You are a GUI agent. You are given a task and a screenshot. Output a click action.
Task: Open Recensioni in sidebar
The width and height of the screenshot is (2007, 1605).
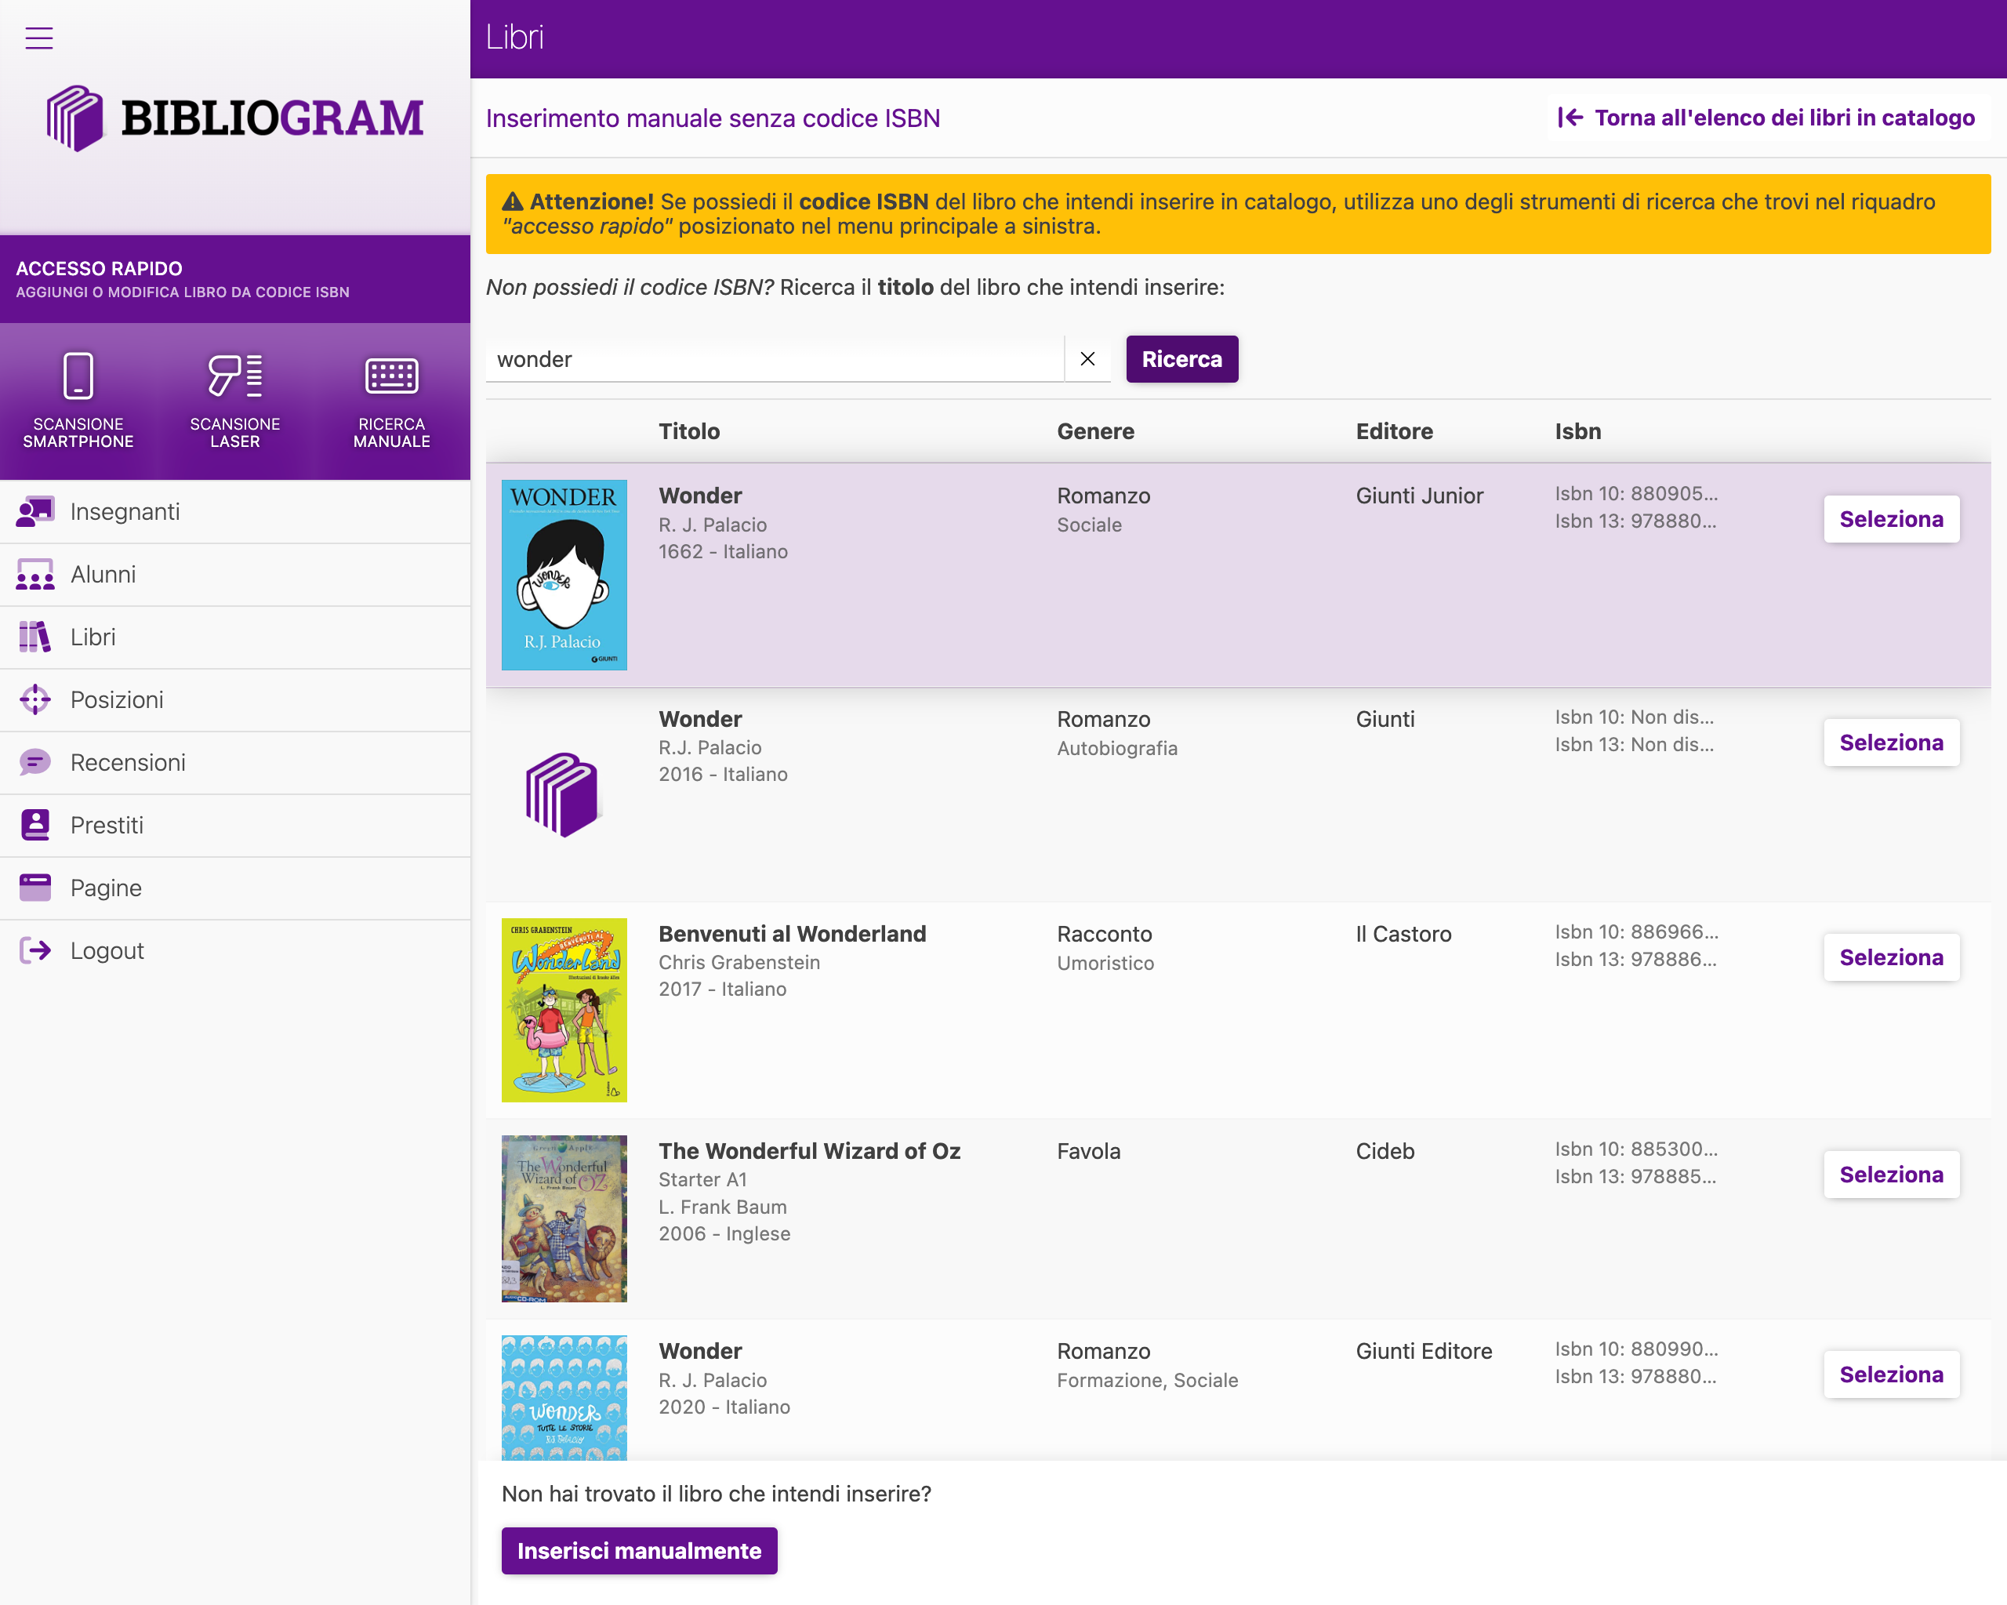pos(128,762)
